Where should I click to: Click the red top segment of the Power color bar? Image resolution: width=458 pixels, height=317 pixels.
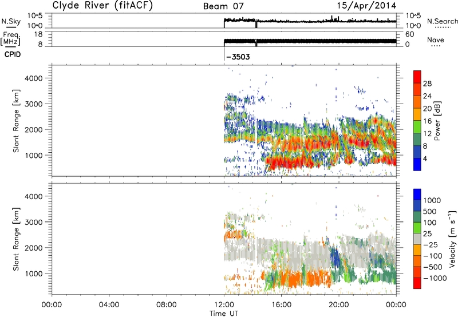pos(417,77)
